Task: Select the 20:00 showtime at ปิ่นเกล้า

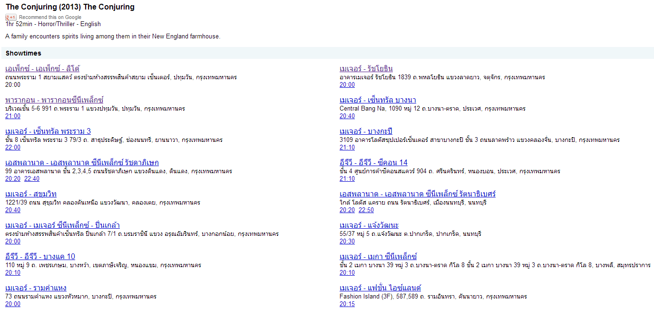Action: click(13, 241)
